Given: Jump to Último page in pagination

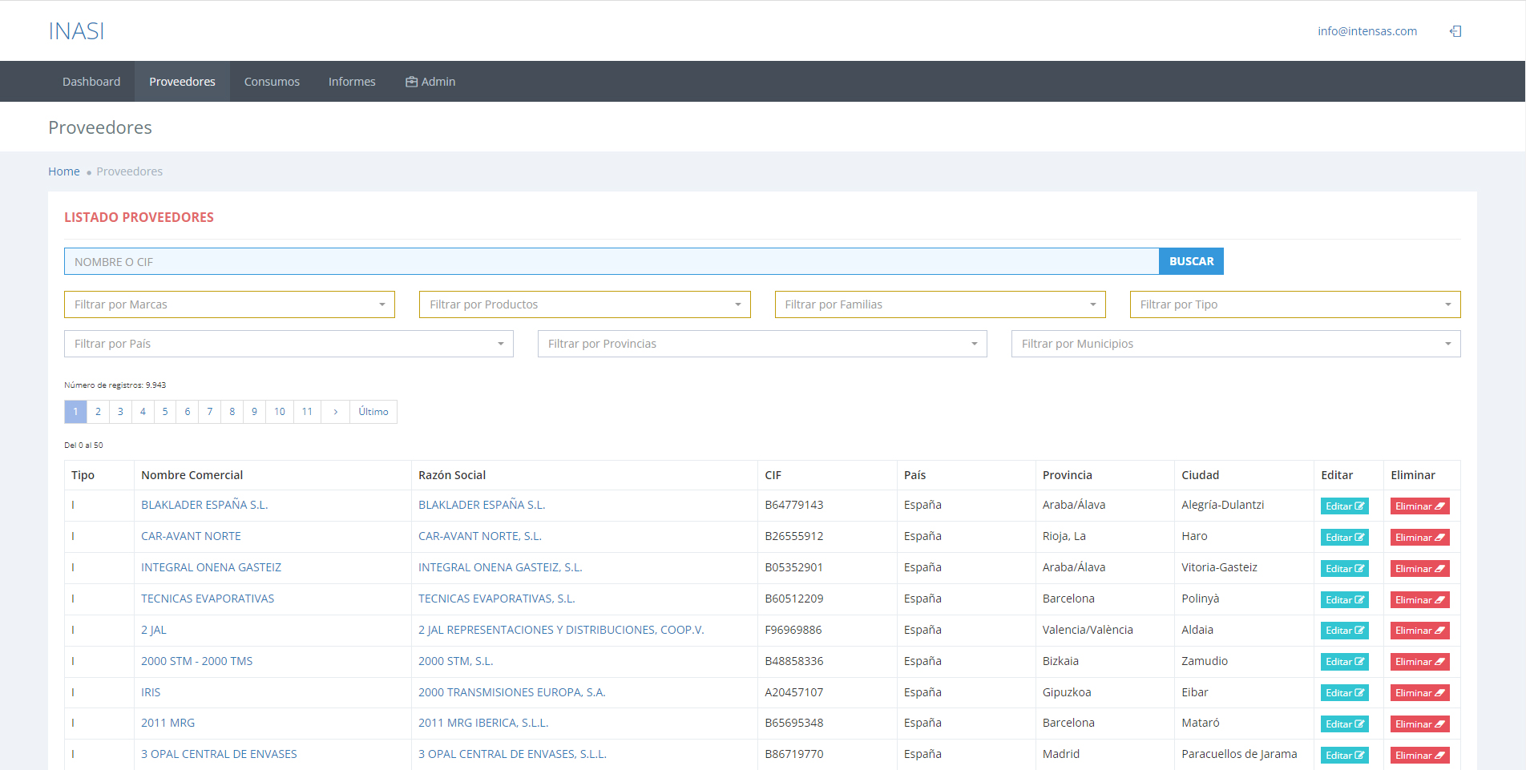Looking at the screenshot, I should pos(373,412).
